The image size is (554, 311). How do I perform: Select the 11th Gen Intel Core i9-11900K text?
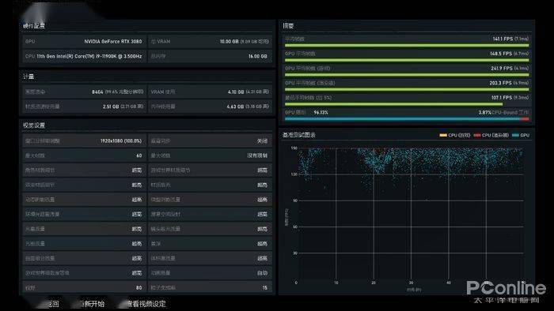(89, 56)
